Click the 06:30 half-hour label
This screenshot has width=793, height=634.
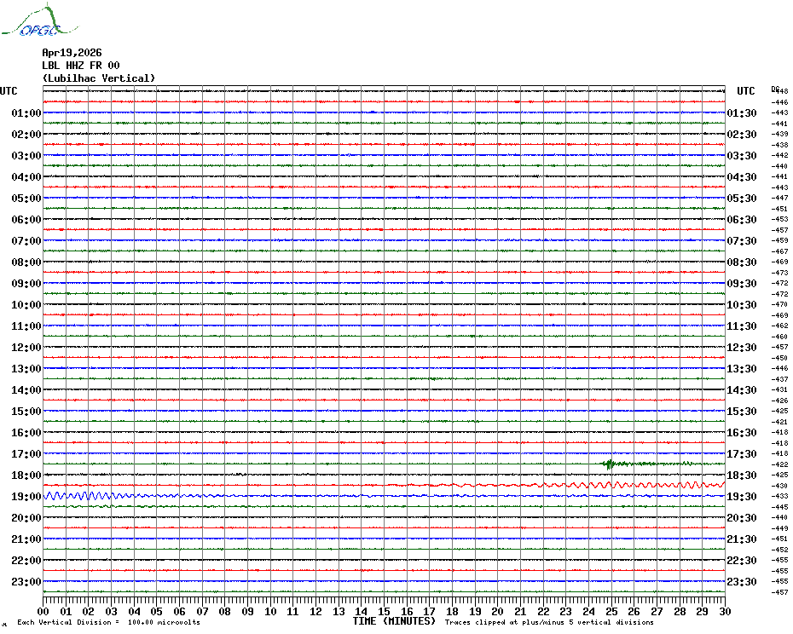click(x=742, y=219)
